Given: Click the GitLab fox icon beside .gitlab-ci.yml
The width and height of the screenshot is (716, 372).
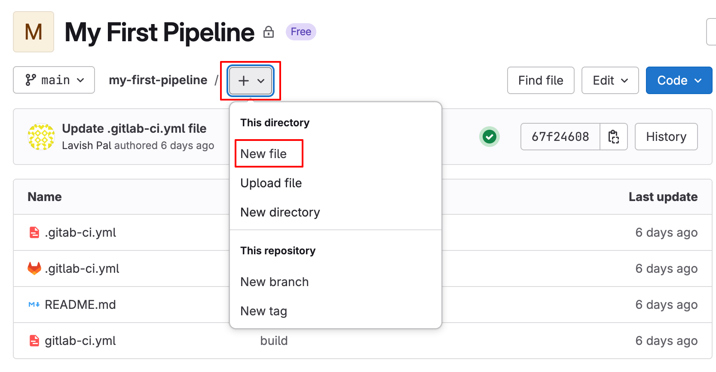Looking at the screenshot, I should click(x=34, y=268).
